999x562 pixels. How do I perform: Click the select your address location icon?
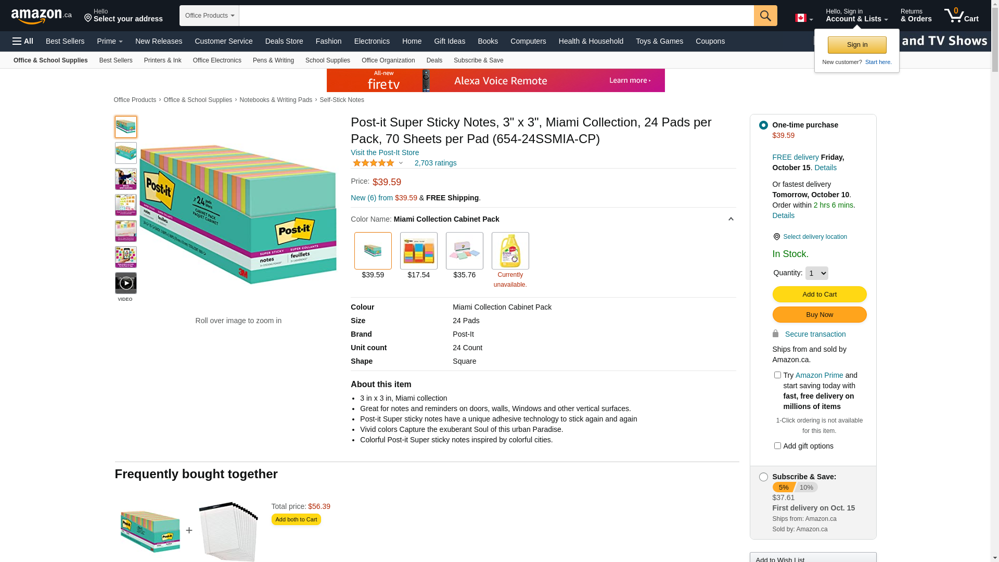click(x=88, y=19)
